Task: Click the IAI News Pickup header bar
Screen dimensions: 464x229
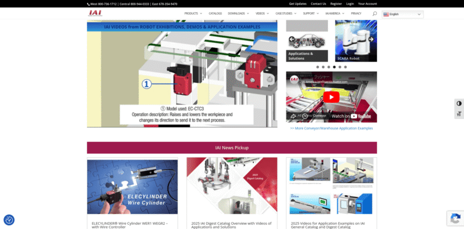Action: (232, 147)
